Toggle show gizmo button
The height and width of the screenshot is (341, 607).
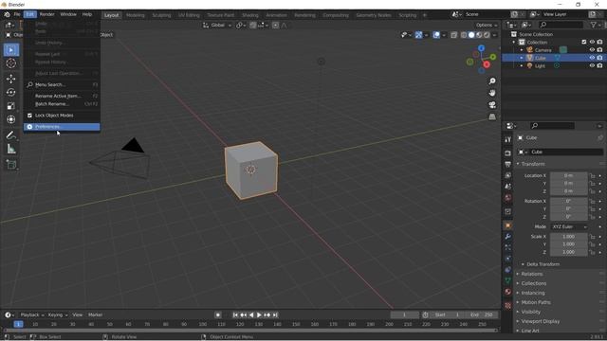pyautogui.click(x=418, y=35)
